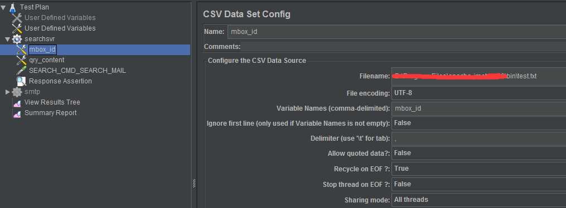Change Allow quoted data False value

point(478,153)
